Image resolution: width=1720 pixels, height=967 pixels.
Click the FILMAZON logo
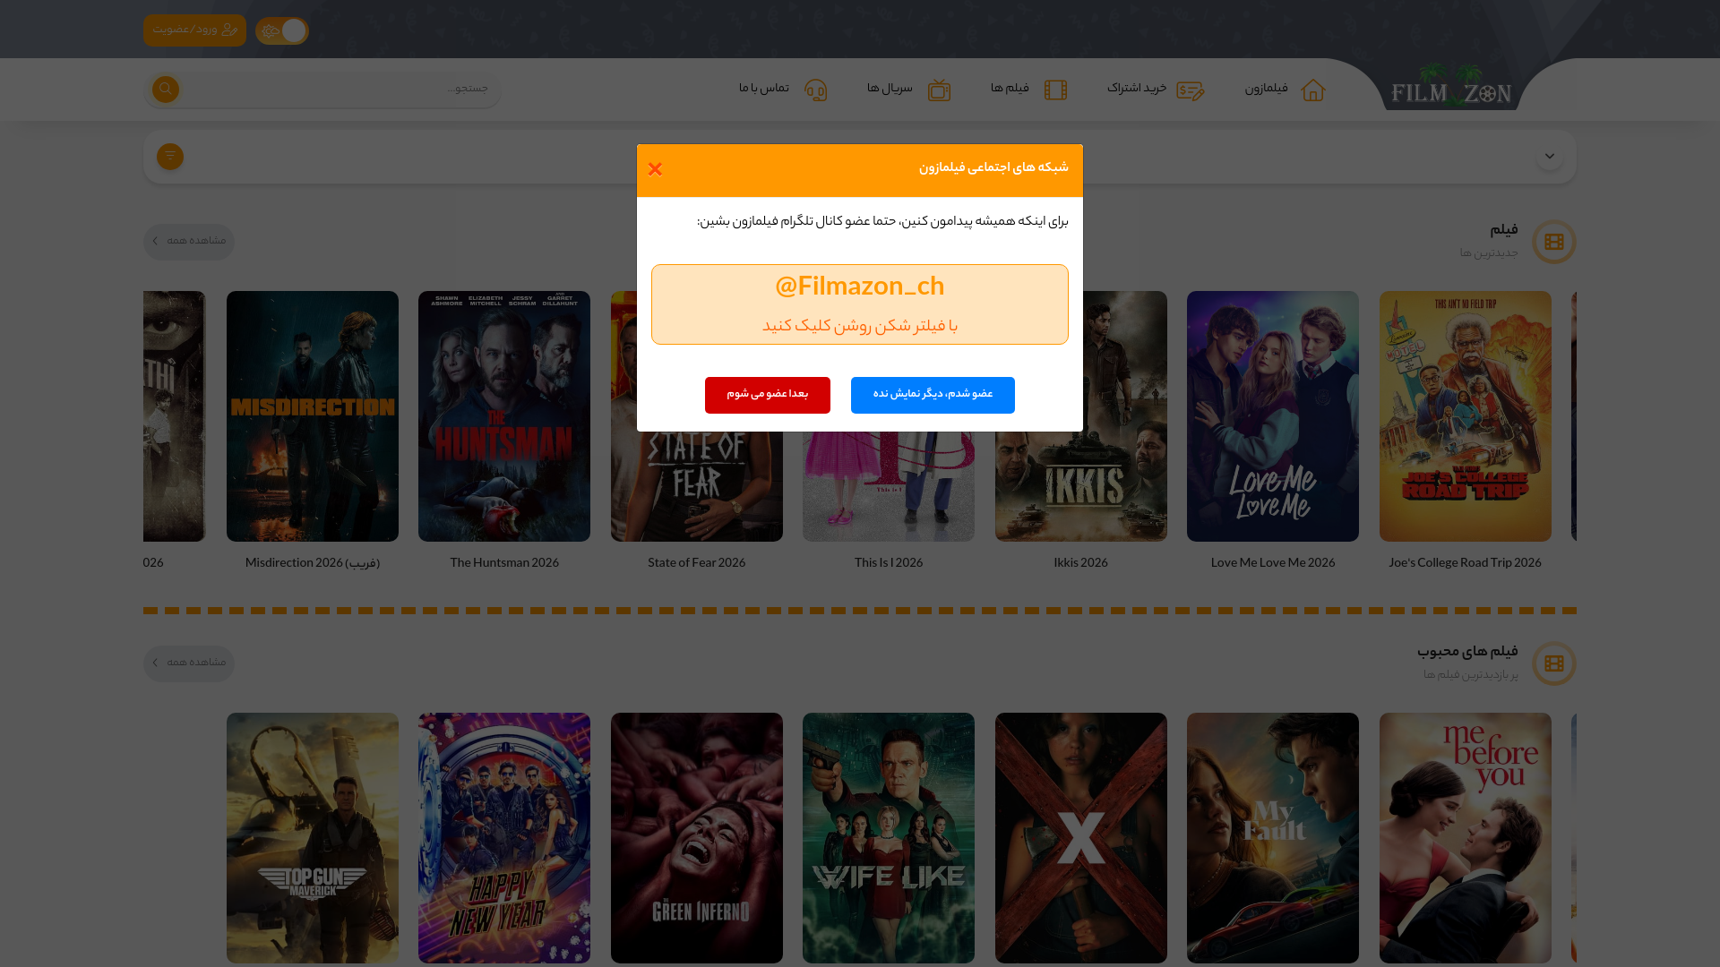coord(1451,86)
